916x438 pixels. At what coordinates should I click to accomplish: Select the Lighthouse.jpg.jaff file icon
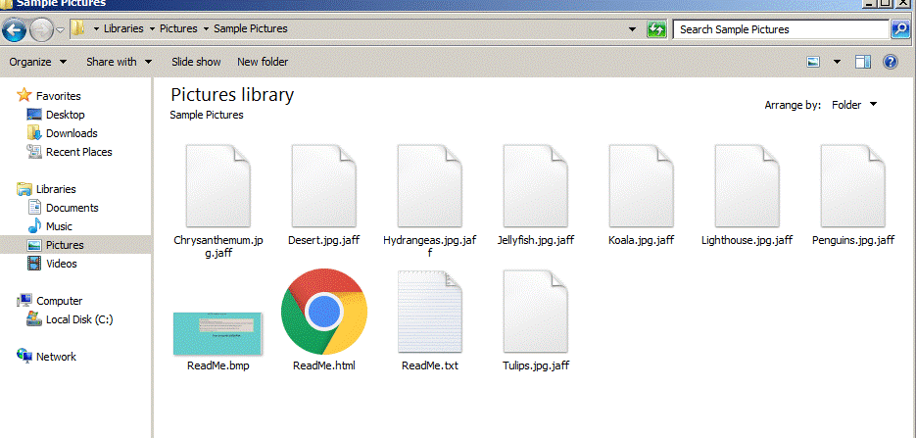747,186
